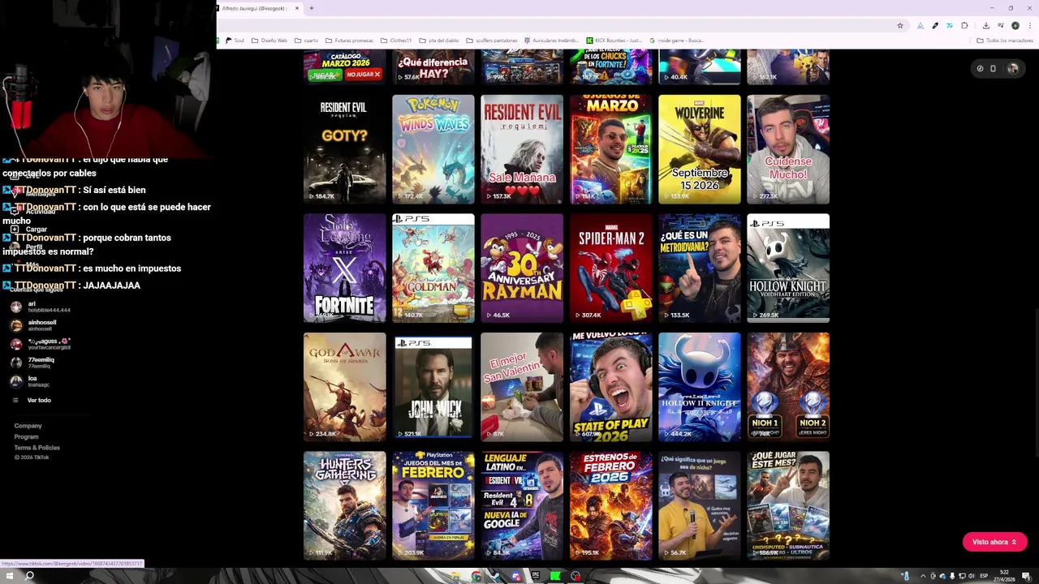Open ¿Qué jugar este mes? video
This screenshot has width=1039, height=584.
point(788,506)
